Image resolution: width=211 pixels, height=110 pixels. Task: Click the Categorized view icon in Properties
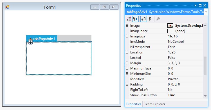pos(129,19)
